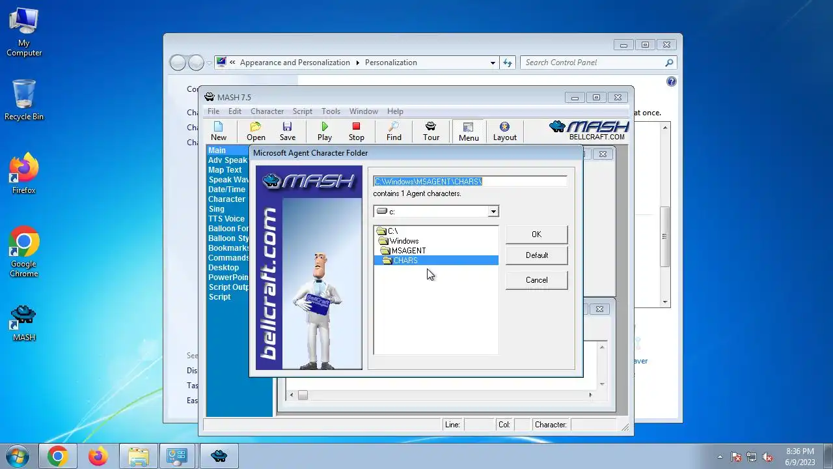Open the My Computer desktop icon
Image resolution: width=833 pixels, height=469 pixels.
coord(24,33)
